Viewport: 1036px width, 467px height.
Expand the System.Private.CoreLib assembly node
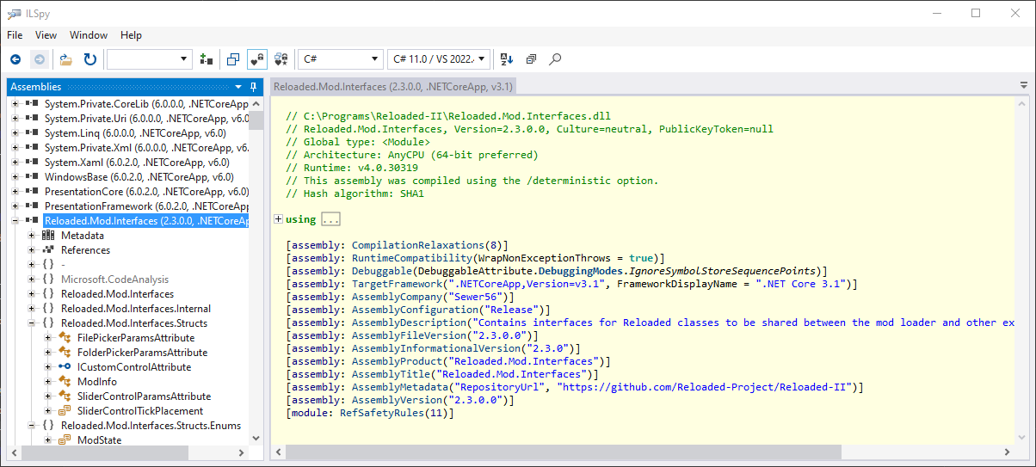point(15,104)
